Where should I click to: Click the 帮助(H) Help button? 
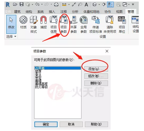tap(96, 124)
